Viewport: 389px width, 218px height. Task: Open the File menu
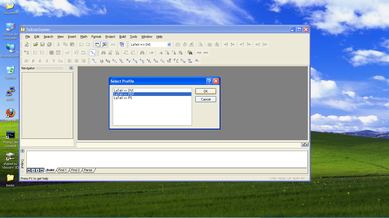tap(28, 37)
